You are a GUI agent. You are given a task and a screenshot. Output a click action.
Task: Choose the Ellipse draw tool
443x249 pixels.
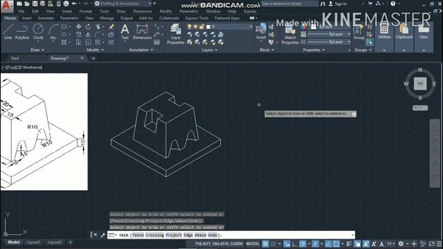[64, 35]
